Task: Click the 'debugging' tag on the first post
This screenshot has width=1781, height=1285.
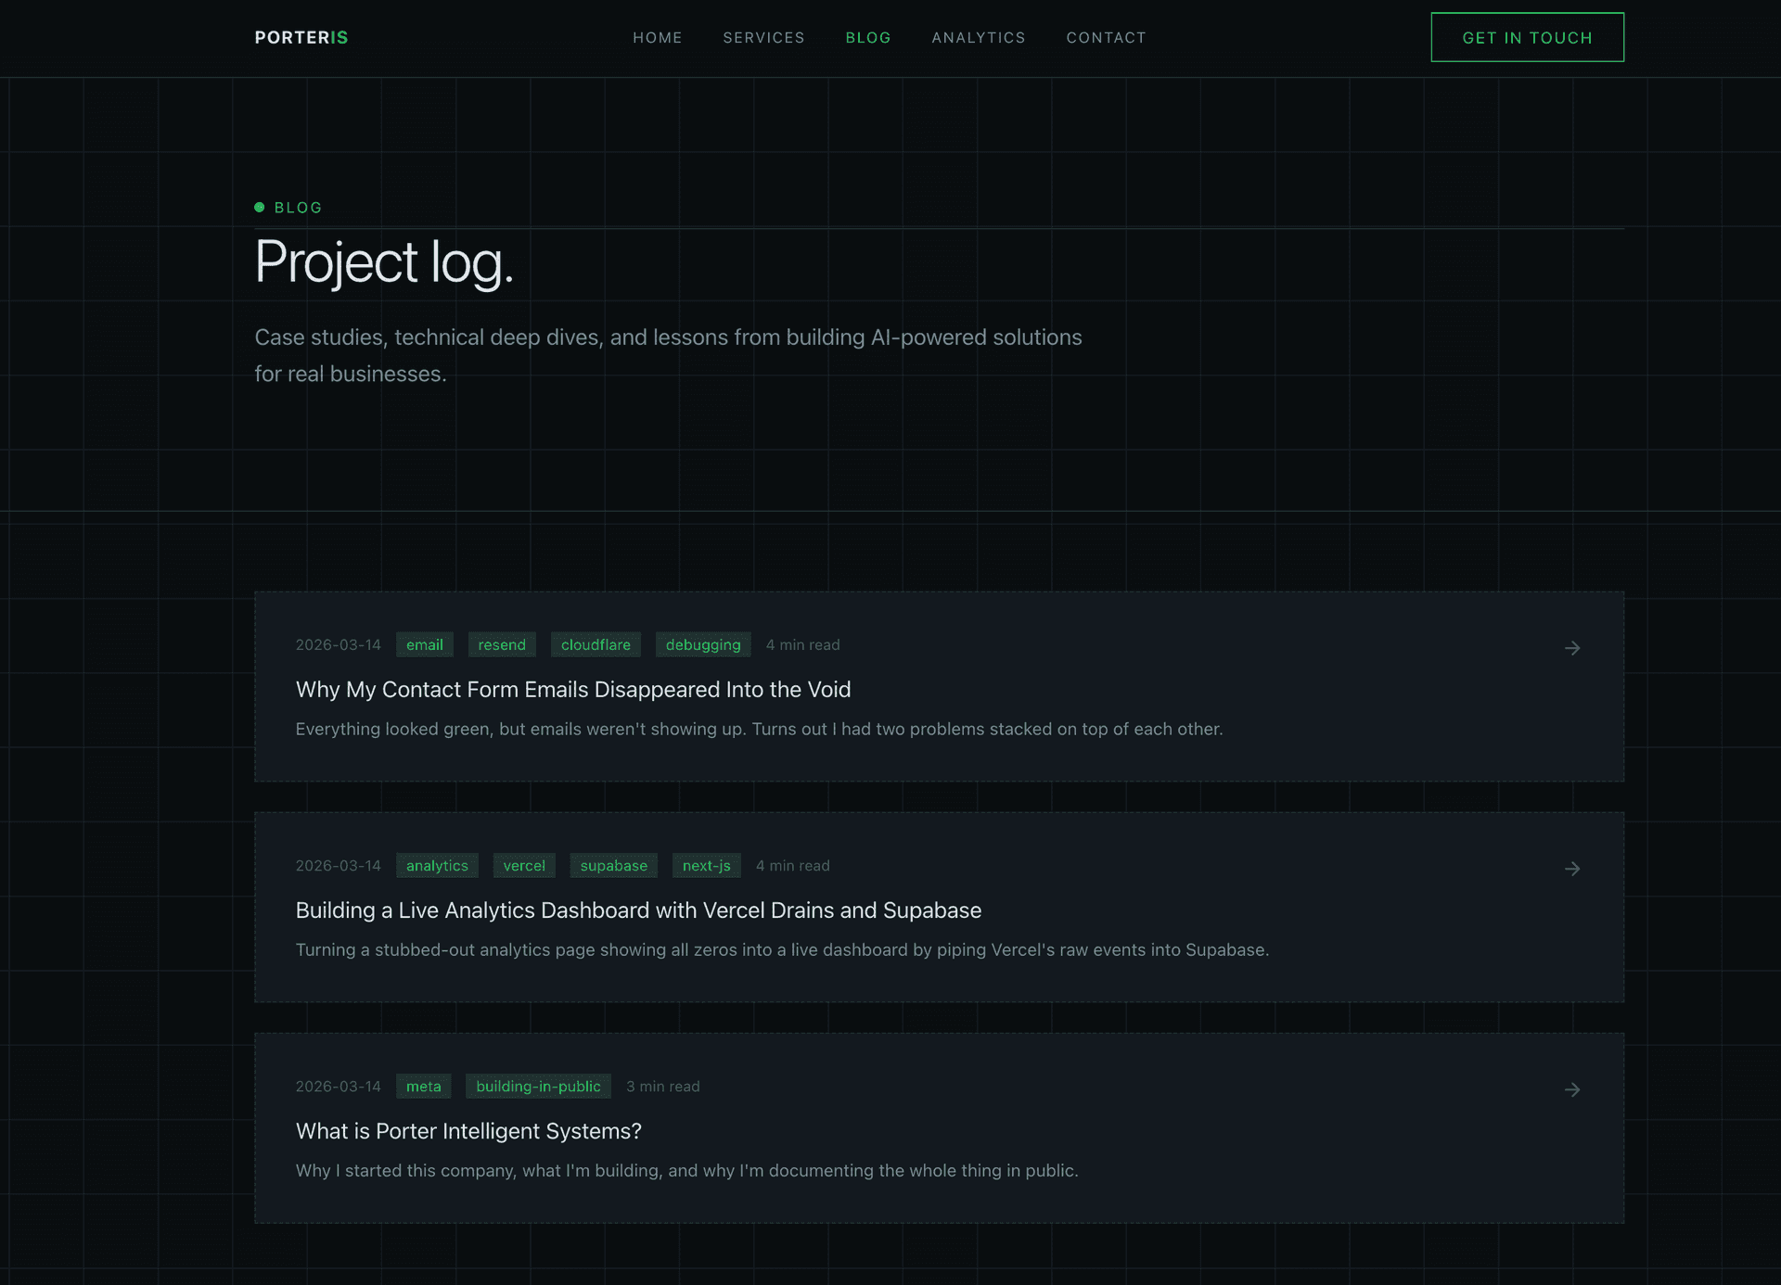Action: (x=702, y=644)
